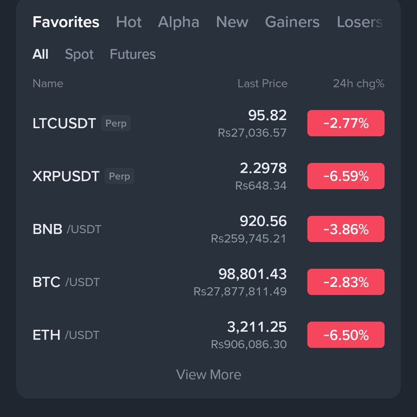Open the Alpha tab
This screenshot has height=417, width=417.
pyautogui.click(x=178, y=22)
